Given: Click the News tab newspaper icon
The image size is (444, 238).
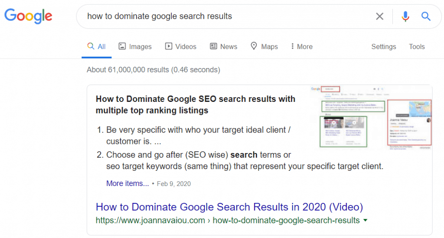Looking at the screenshot, I should (x=213, y=46).
